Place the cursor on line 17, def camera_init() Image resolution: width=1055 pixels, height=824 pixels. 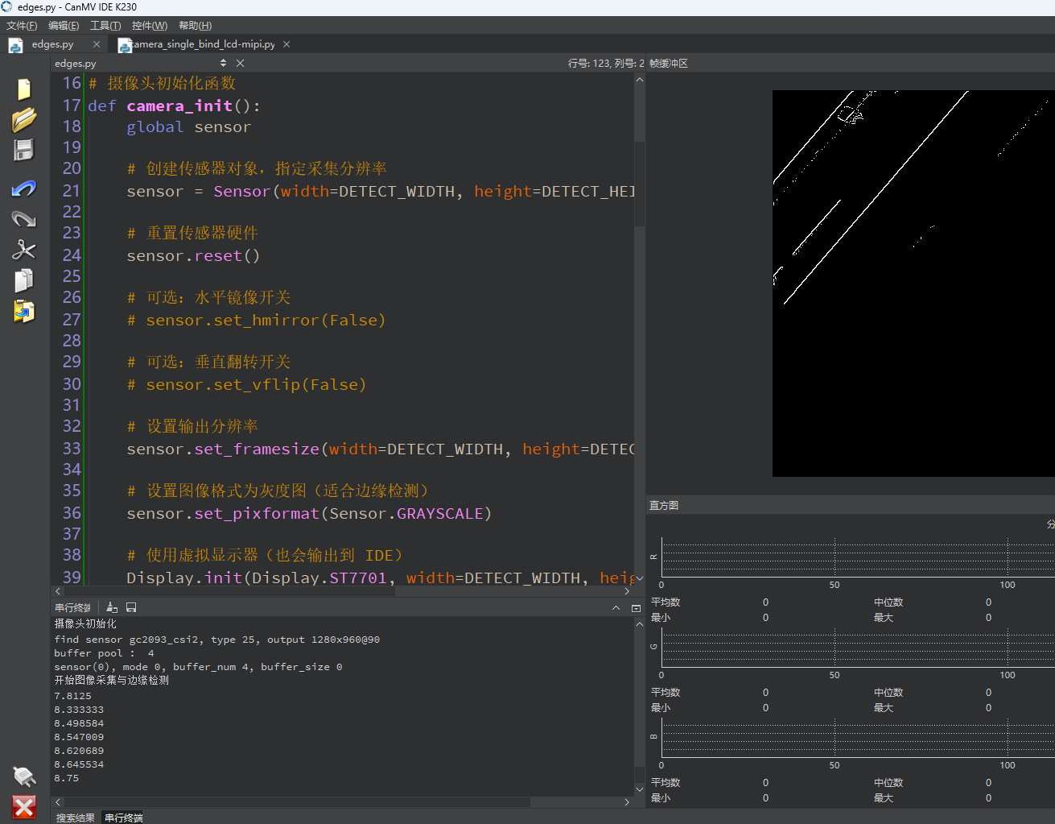pyautogui.click(x=174, y=106)
